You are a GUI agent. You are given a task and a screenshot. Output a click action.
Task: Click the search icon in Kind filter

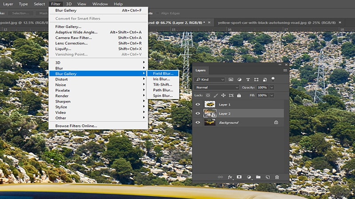(198, 80)
